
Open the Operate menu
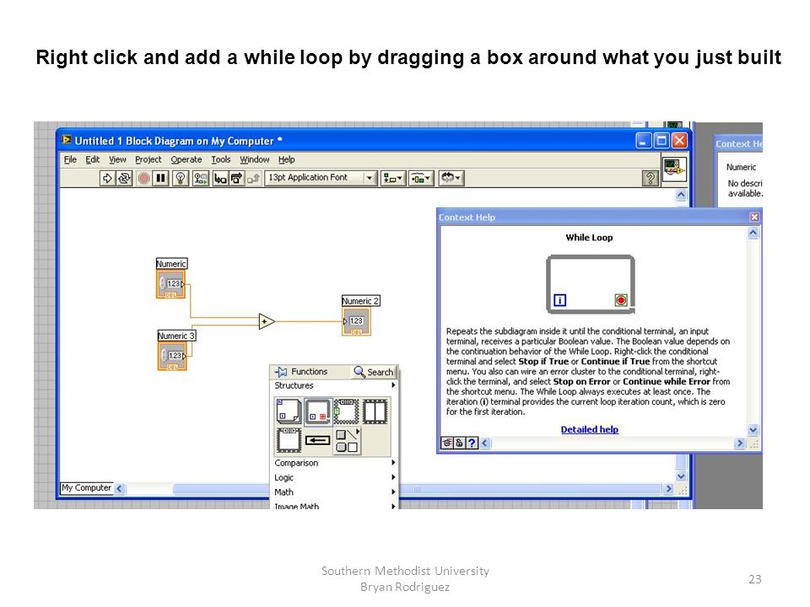[x=186, y=159]
